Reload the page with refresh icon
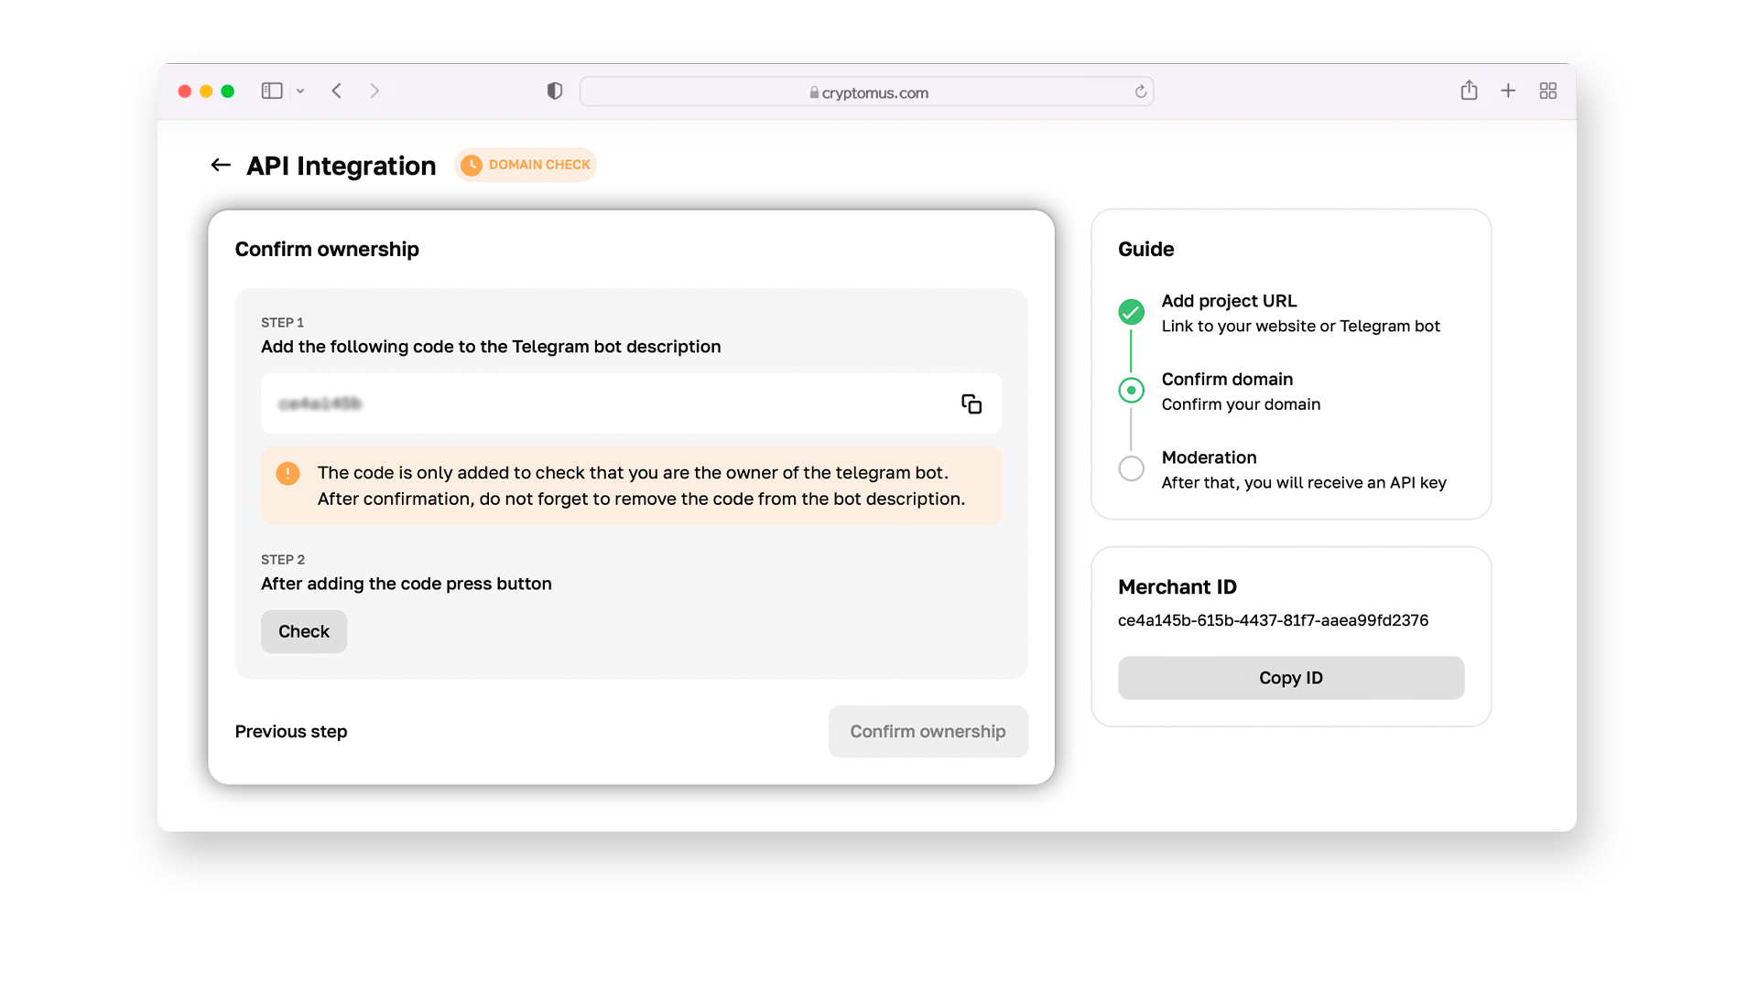The height and width of the screenshot is (988, 1758). pyautogui.click(x=1140, y=91)
